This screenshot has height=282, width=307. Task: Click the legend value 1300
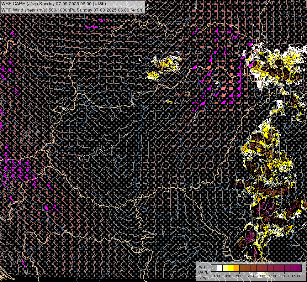click(284, 276)
